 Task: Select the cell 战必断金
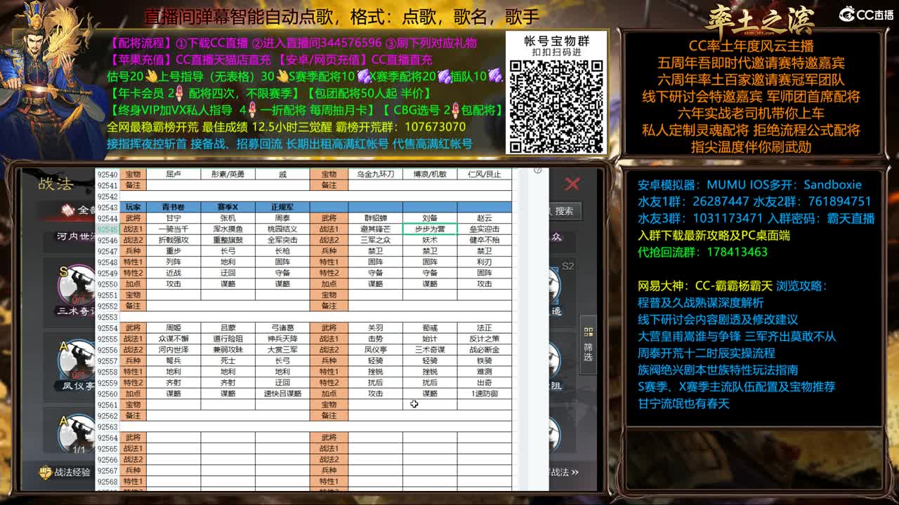pos(485,349)
